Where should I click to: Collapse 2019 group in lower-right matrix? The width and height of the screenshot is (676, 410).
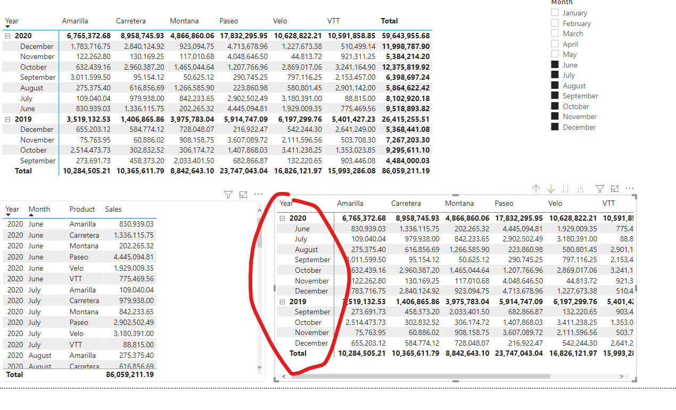pos(282,302)
